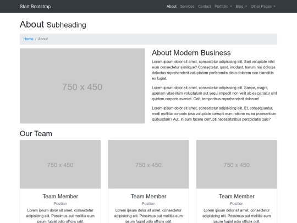Click the About breadcrumb text
Screen dimensions: 297x223
click(x=43, y=39)
